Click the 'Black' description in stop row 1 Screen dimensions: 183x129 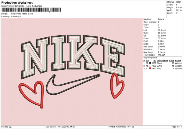click(x=160, y=63)
